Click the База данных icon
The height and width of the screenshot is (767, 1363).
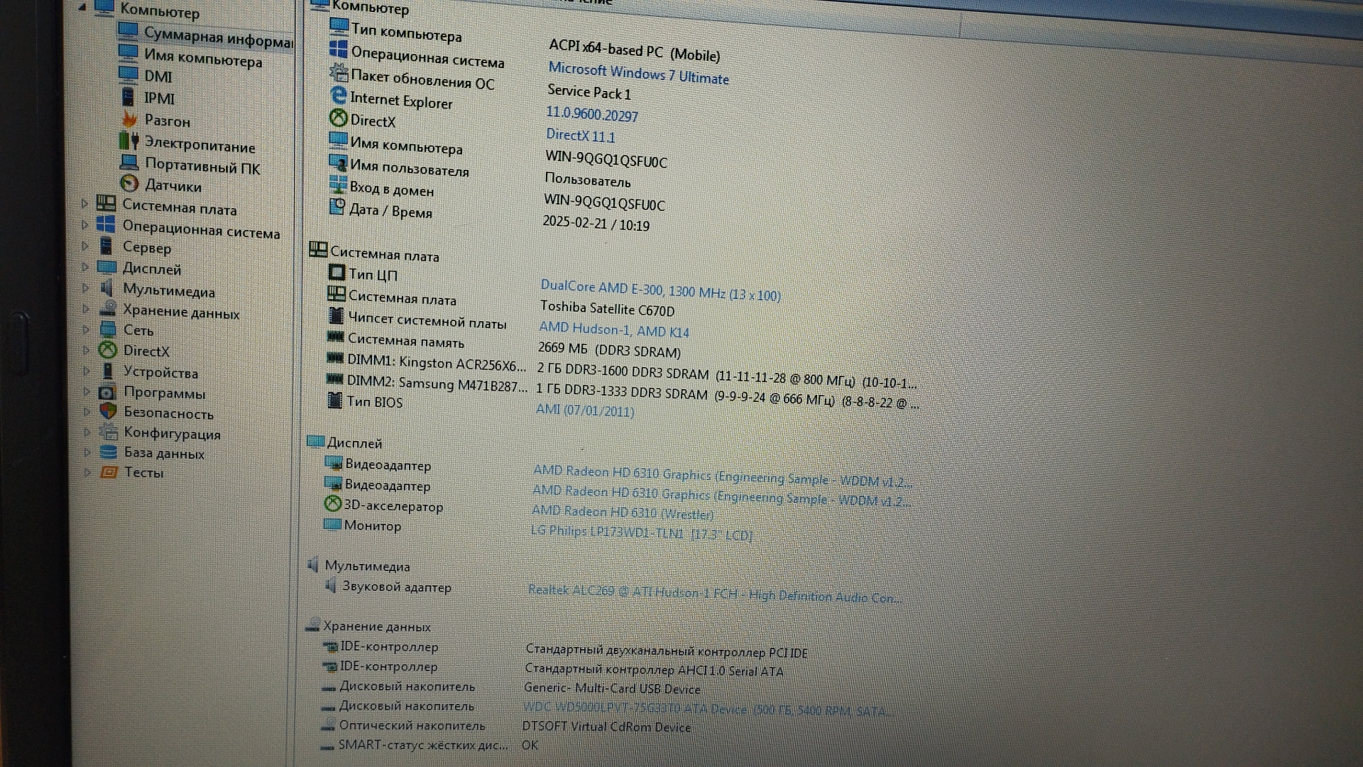(109, 452)
